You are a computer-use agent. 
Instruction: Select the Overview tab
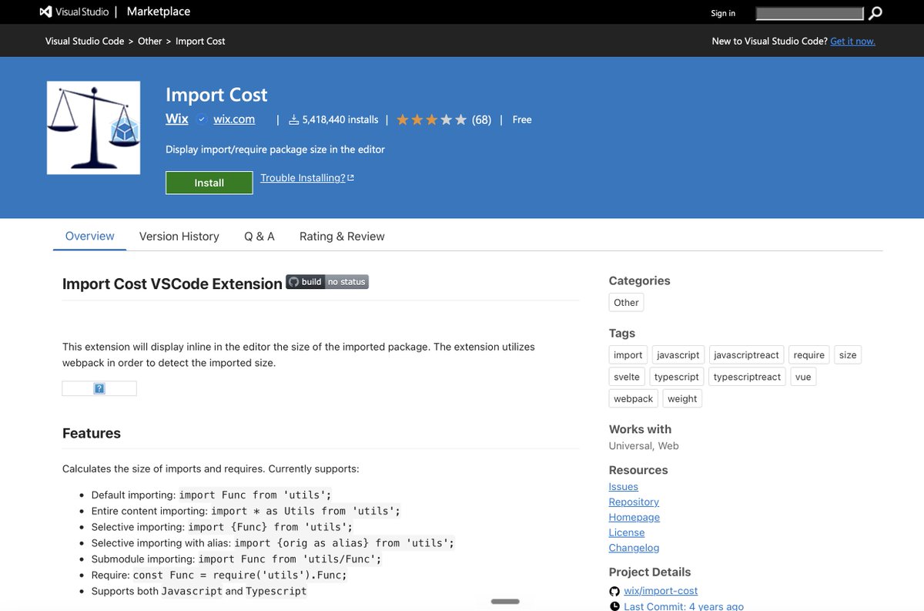[x=89, y=237]
